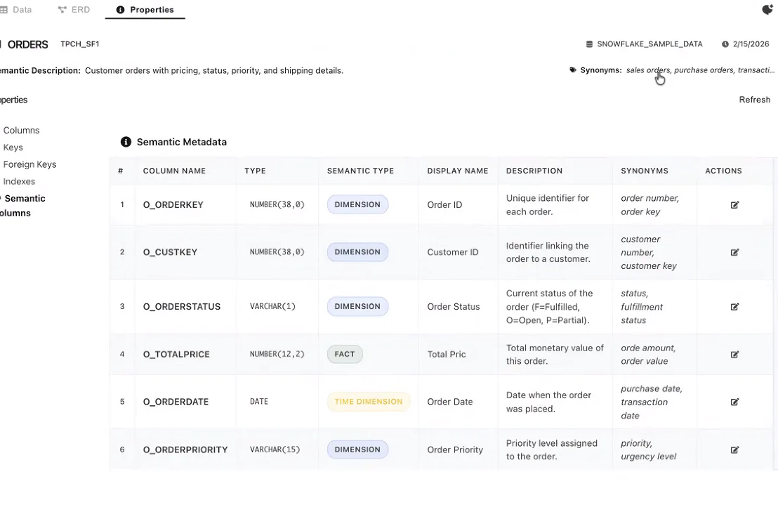Image resolution: width=778 pixels, height=519 pixels.
Task: Click the TIME DIMENSION badge for O_ORDERDATE
Action: (x=368, y=402)
